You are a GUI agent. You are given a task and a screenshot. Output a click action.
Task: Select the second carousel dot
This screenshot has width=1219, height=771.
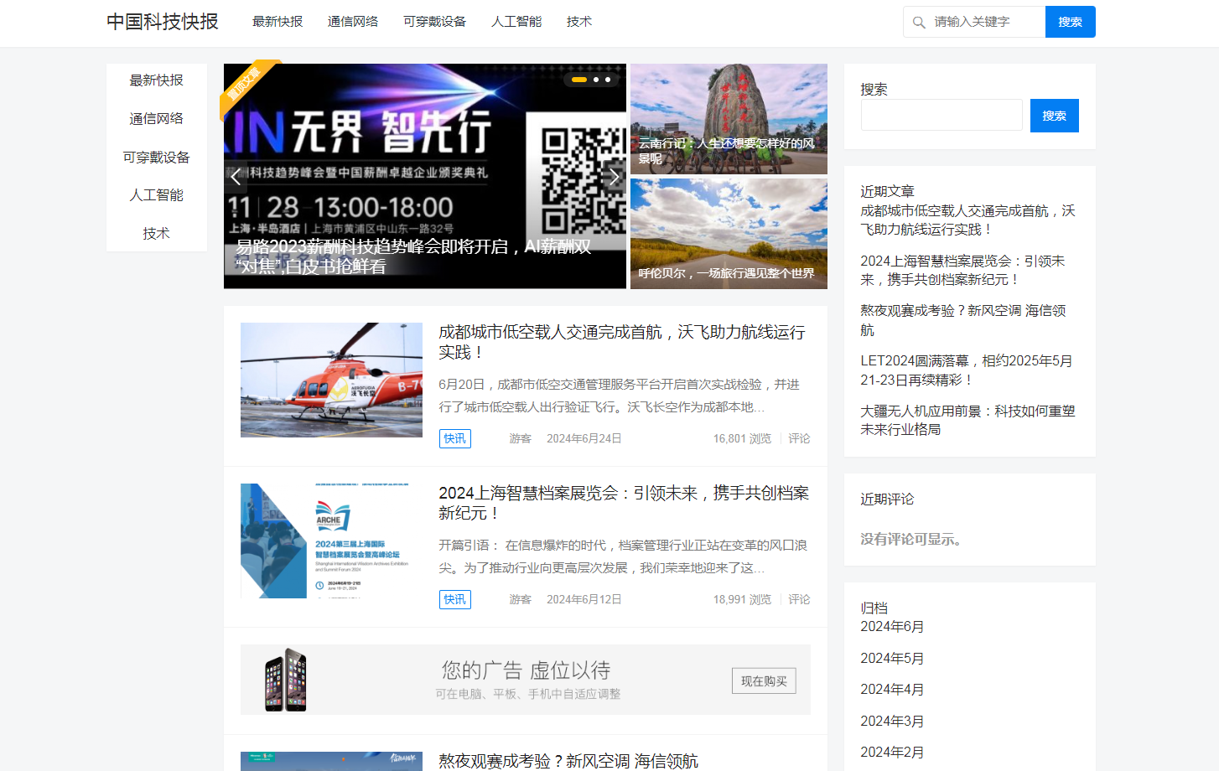pos(596,80)
